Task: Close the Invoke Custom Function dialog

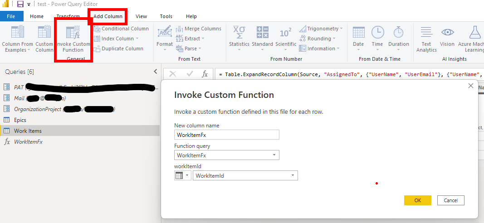Action: [x=471, y=86]
